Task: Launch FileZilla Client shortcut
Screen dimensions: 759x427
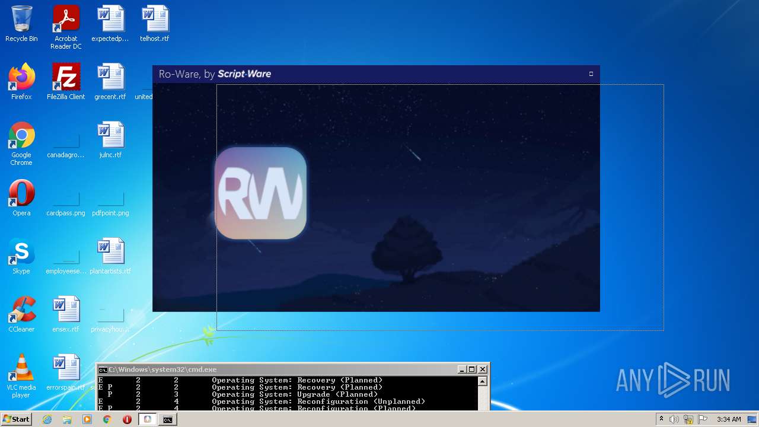Action: click(66, 82)
